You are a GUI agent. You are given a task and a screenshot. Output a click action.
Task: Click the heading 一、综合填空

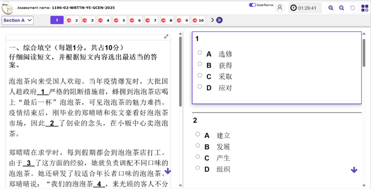pos(30,48)
